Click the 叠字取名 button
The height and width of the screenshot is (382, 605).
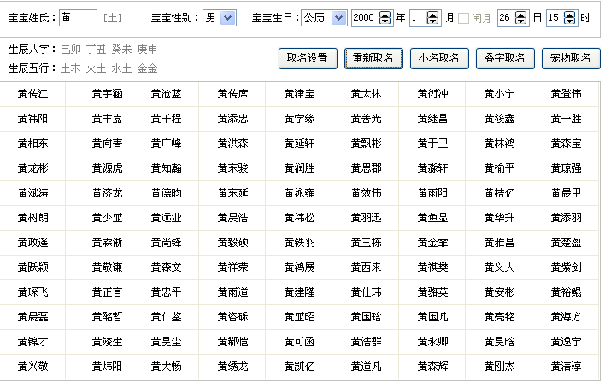pyautogui.click(x=505, y=58)
